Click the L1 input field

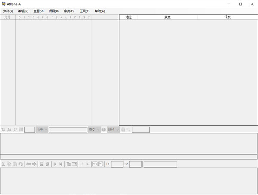click(x=117, y=164)
